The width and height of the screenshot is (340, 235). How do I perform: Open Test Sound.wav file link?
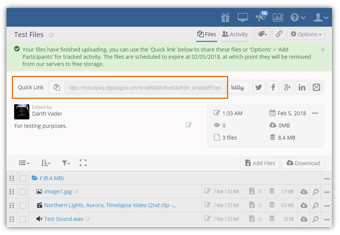click(64, 219)
